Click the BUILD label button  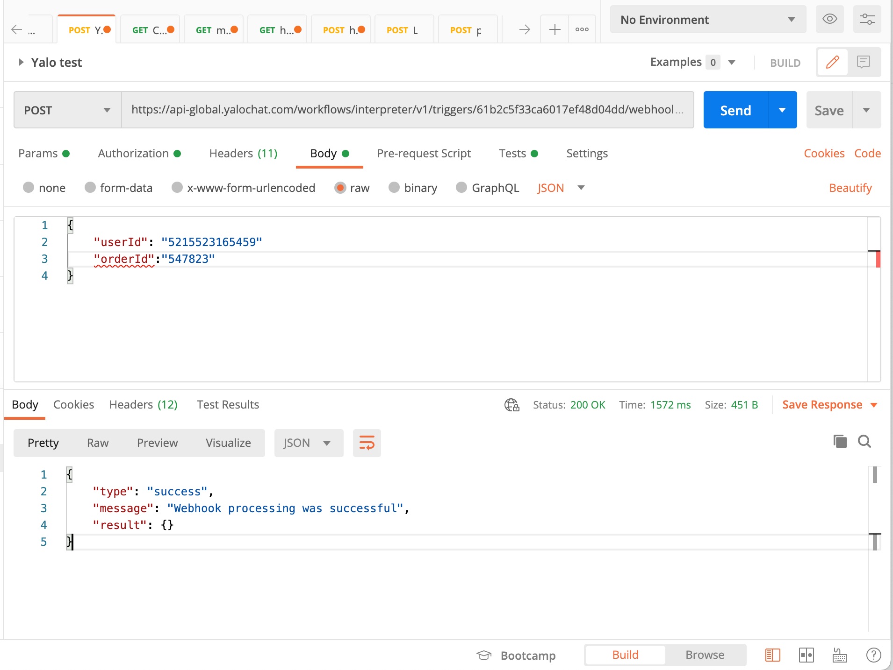[x=785, y=63]
